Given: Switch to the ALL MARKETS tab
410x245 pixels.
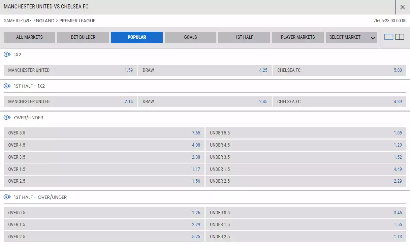Looking at the screenshot, I should click(x=29, y=37).
